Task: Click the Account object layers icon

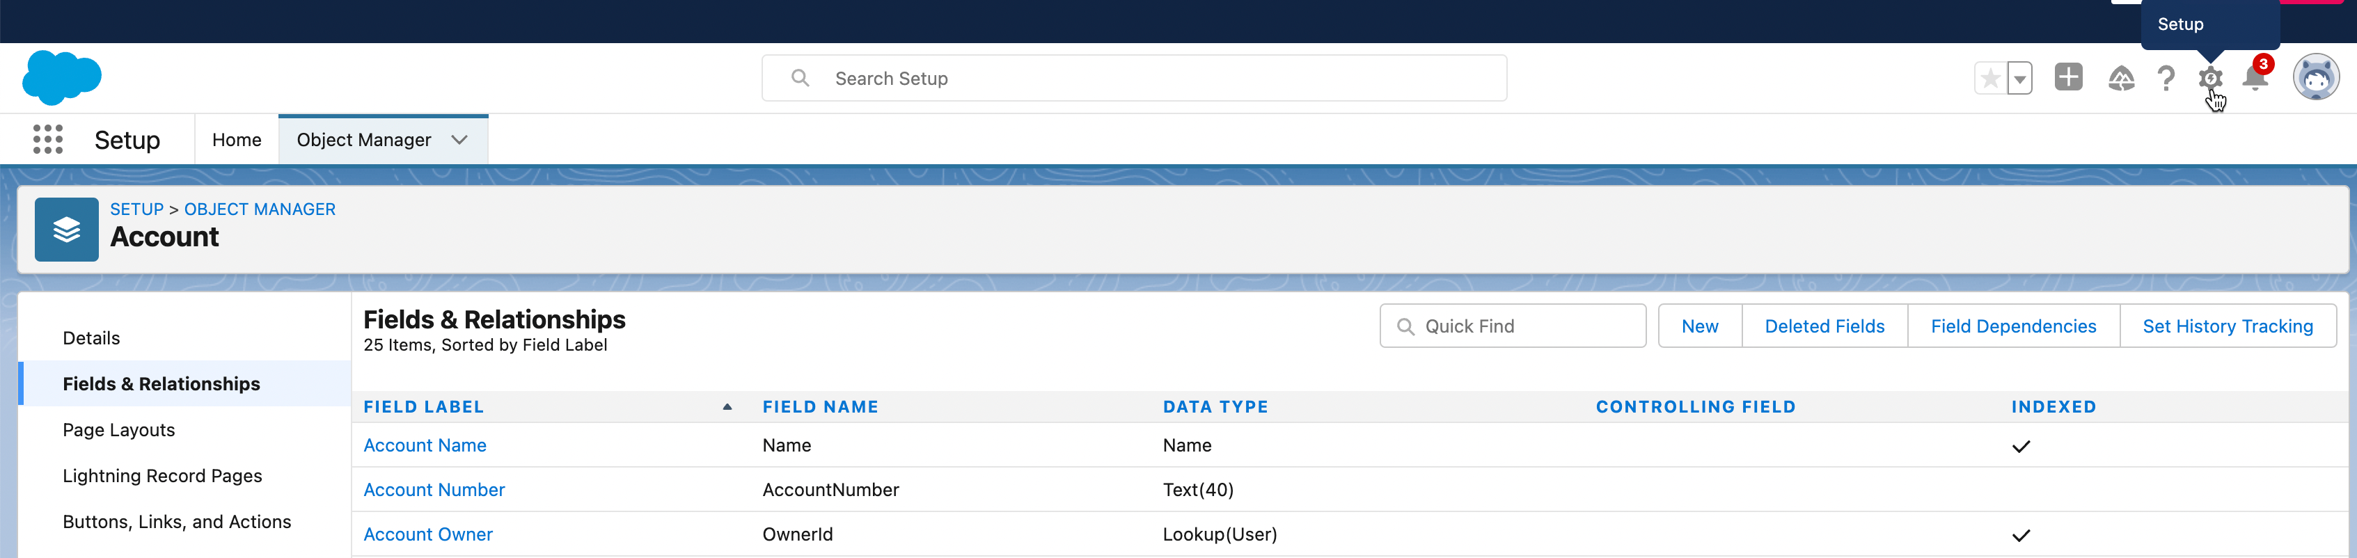Action: pos(67,230)
